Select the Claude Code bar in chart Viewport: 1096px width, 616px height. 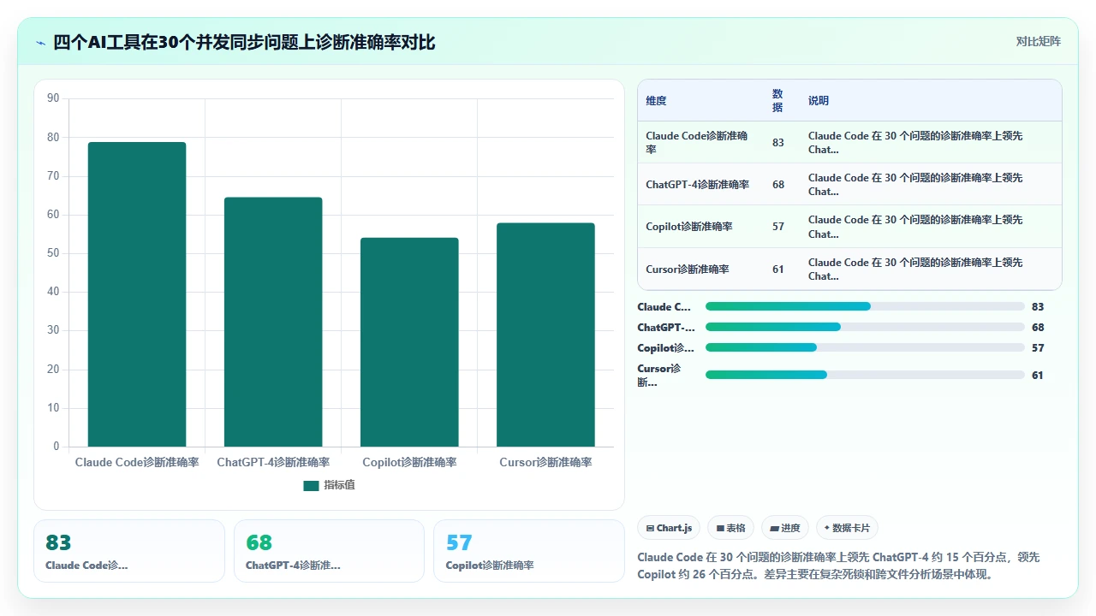tap(137, 294)
